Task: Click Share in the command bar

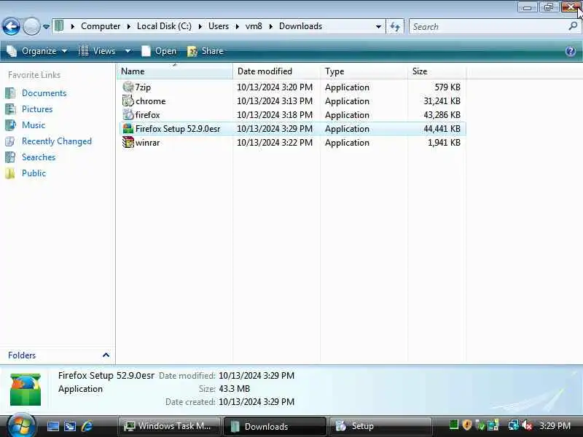Action: (206, 51)
